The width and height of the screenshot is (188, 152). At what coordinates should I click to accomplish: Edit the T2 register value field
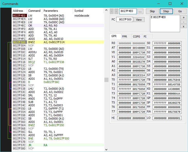pyautogui.click(x=132, y=89)
